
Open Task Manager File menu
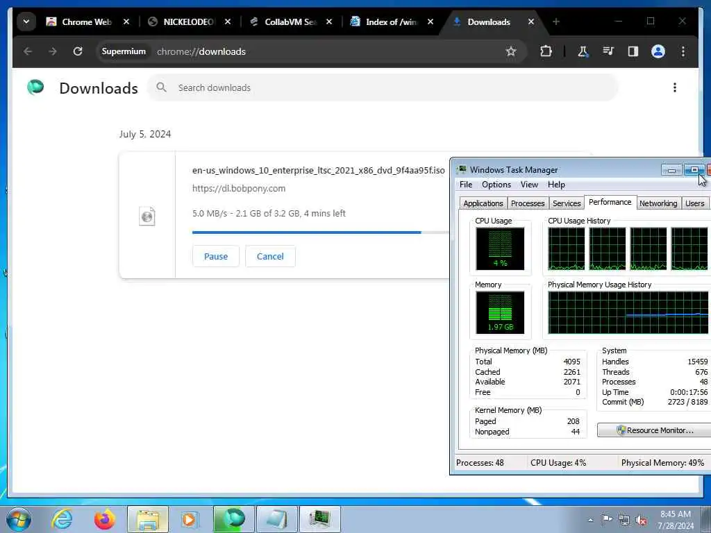click(466, 185)
